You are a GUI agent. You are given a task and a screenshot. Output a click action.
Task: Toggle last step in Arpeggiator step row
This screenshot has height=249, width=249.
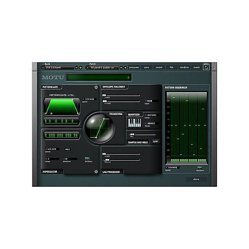[76, 135]
